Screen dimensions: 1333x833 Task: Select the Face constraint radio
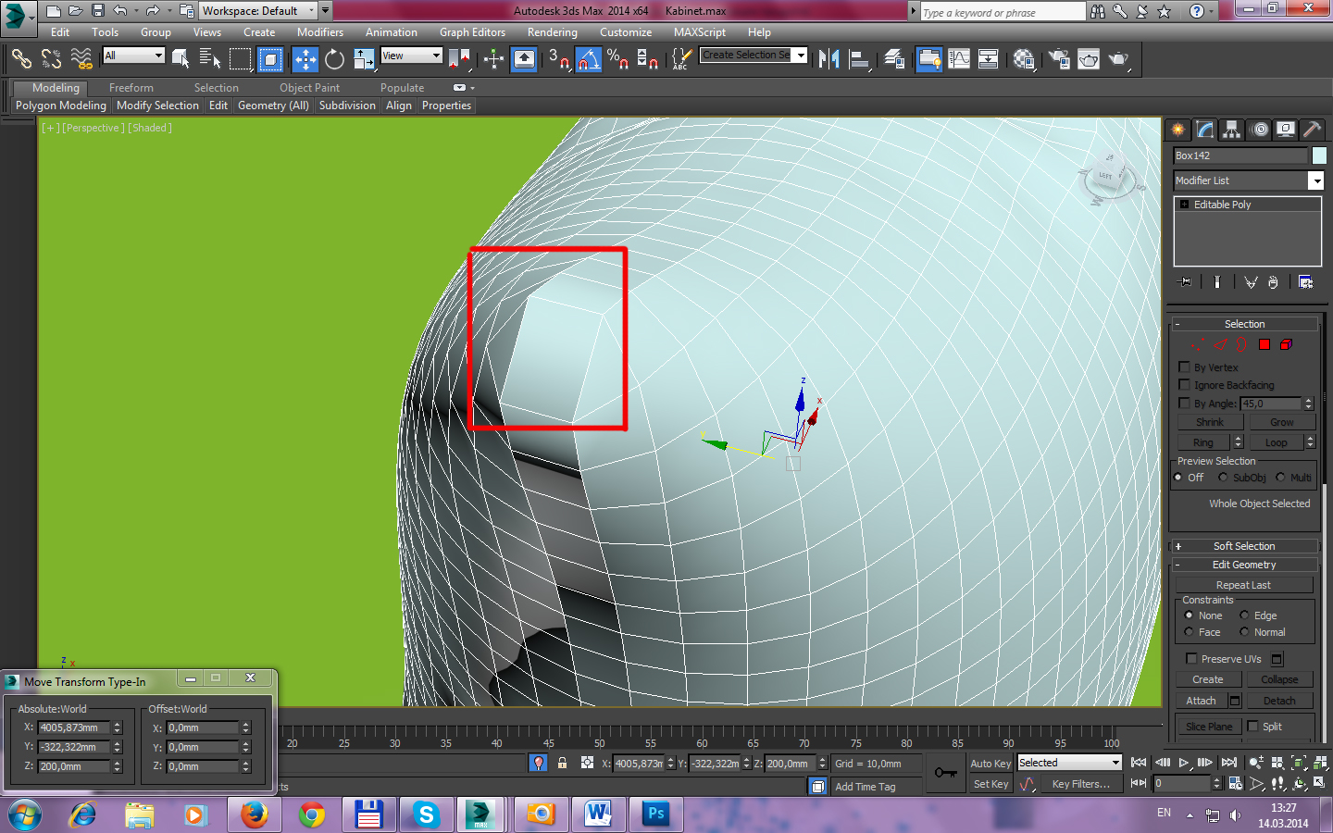click(x=1189, y=632)
